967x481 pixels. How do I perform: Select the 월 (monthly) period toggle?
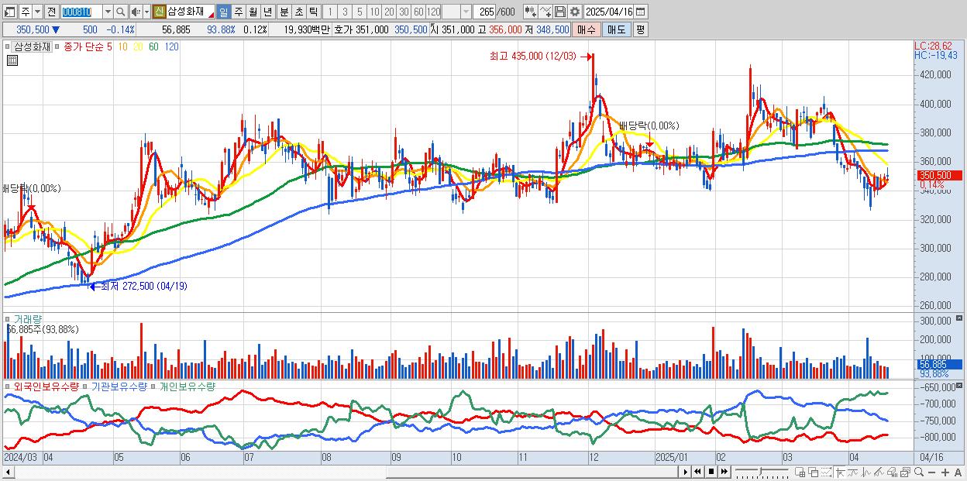[253, 12]
